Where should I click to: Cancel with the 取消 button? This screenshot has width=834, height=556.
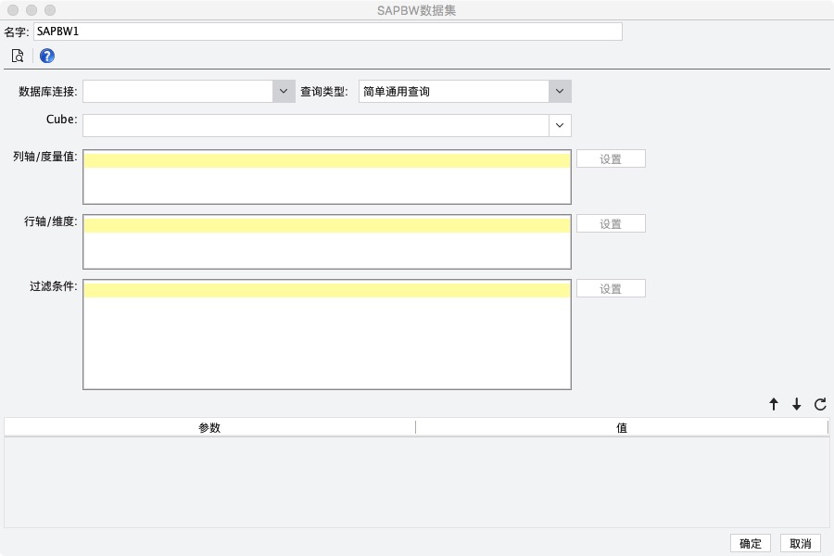[x=801, y=543]
